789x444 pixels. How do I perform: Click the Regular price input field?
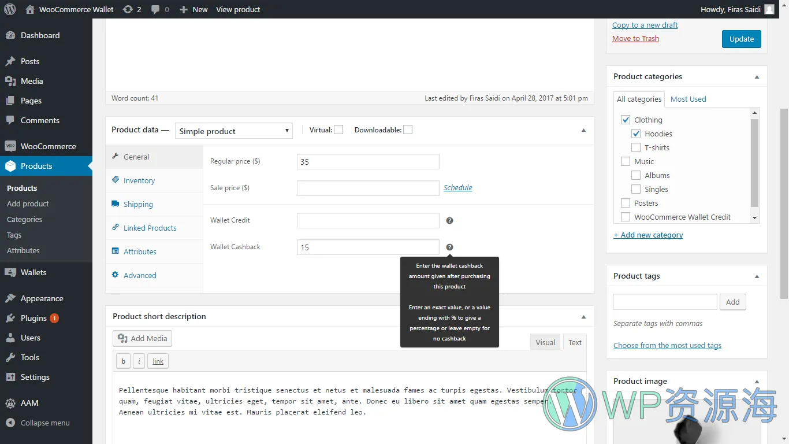click(x=368, y=161)
